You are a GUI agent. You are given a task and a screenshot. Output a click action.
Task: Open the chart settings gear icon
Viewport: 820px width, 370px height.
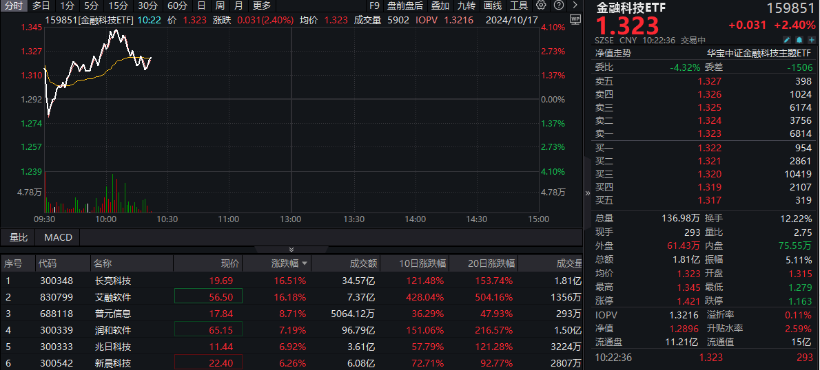[x=541, y=6]
